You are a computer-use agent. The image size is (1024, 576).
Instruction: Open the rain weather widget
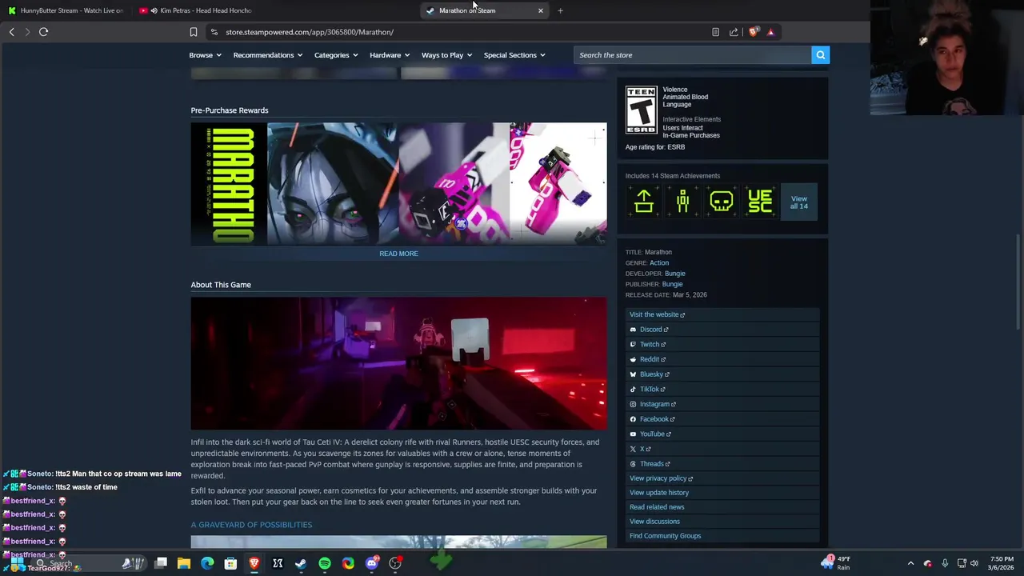pos(834,563)
